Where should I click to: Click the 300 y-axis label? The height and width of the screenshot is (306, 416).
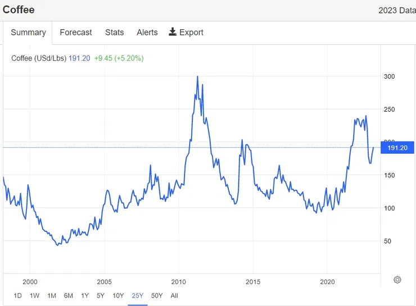coord(389,76)
